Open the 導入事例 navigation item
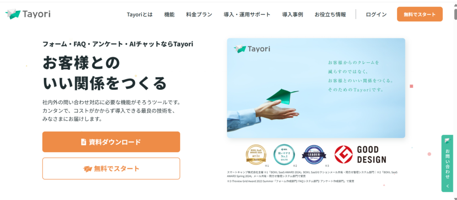The image size is (457, 200). (x=292, y=15)
